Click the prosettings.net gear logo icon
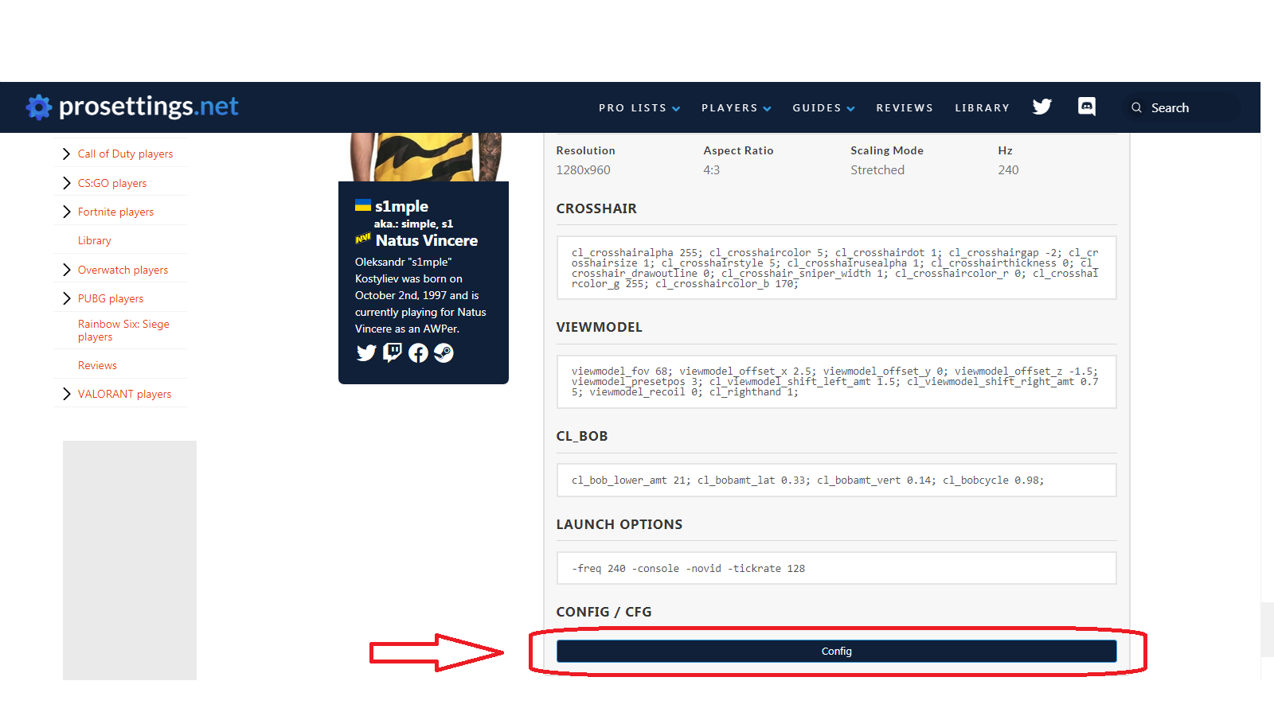1274x716 pixels. coord(39,107)
